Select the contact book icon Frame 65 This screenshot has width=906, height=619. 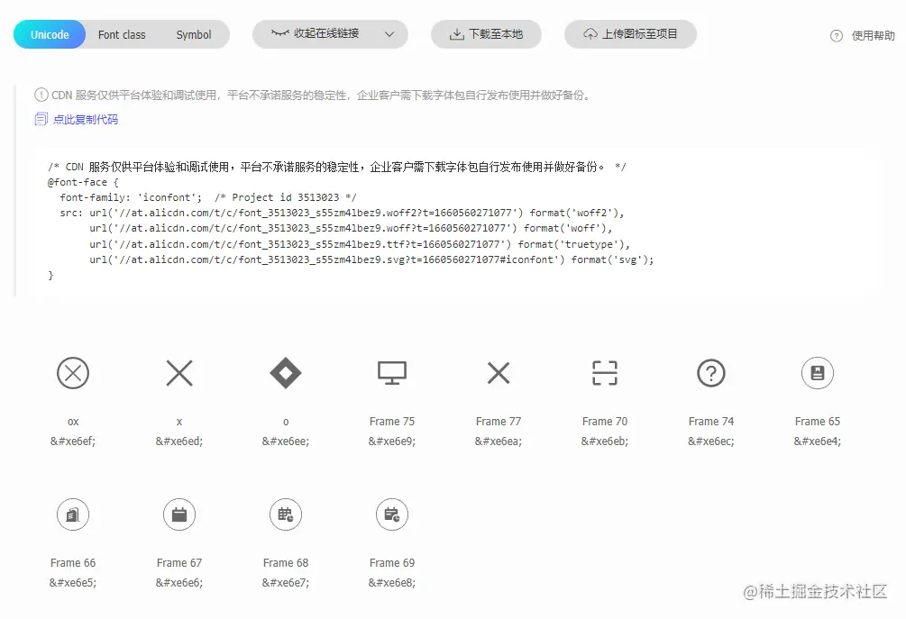818,373
